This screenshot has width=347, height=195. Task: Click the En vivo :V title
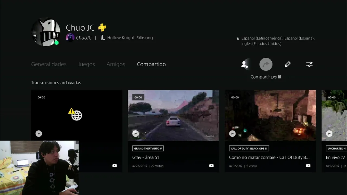pyautogui.click(x=335, y=157)
